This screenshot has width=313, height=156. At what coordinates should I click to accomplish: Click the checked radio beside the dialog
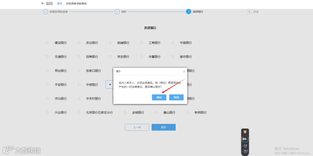110,85
